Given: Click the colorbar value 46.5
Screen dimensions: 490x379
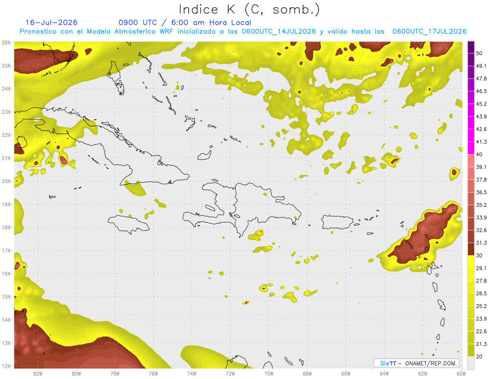Looking at the screenshot, I should click(x=482, y=91).
